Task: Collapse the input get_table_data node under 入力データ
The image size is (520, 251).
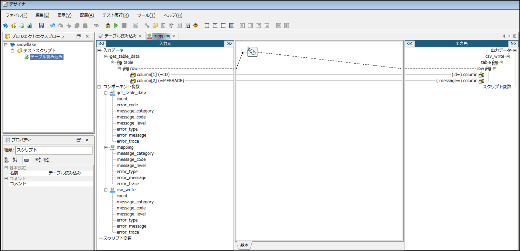Action: (106, 57)
